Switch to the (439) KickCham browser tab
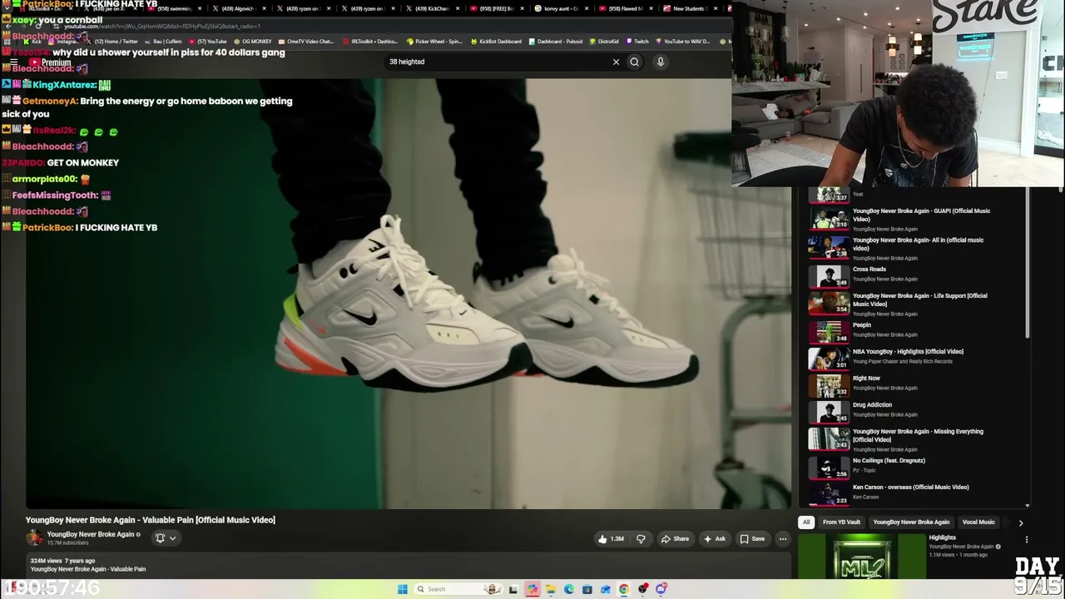The width and height of the screenshot is (1065, 599). click(434, 8)
